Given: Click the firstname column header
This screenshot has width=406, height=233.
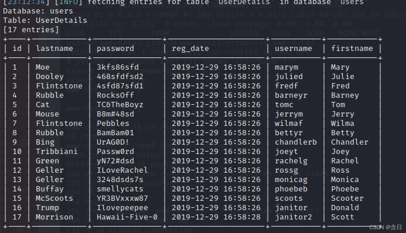Looking at the screenshot, I should tap(352, 48).
